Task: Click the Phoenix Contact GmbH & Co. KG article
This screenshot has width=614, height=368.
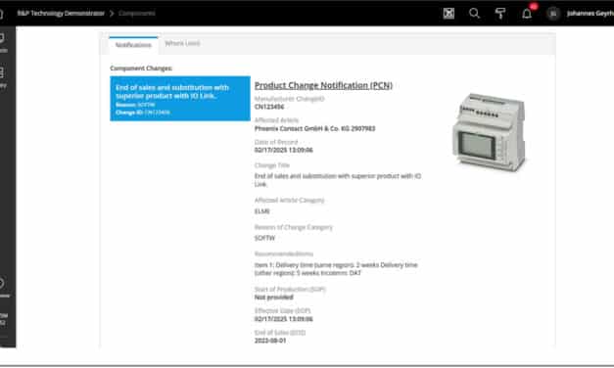Action: click(314, 128)
